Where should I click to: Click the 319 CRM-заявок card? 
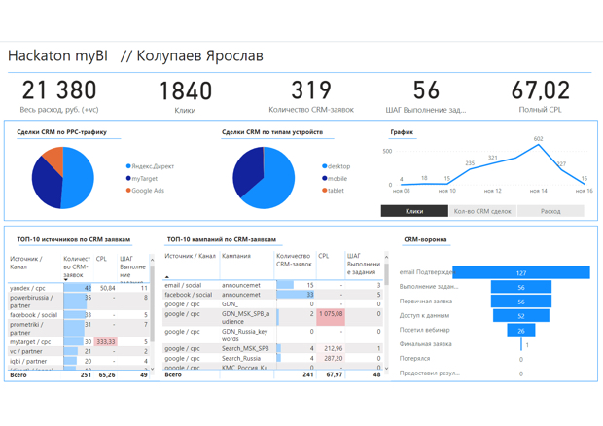pos(311,96)
